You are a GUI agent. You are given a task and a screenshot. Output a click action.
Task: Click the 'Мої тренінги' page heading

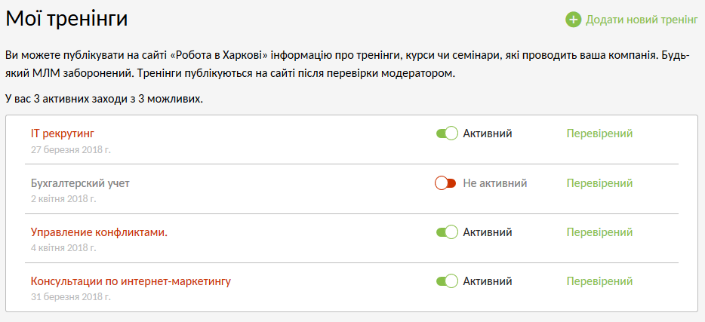[x=66, y=19]
